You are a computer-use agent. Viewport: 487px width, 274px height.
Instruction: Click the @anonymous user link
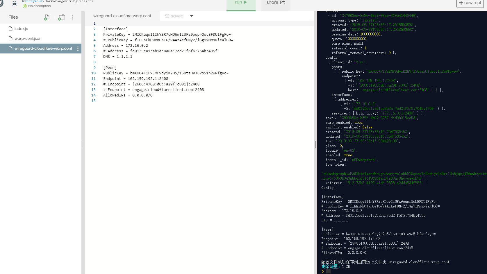[x=33, y=1]
